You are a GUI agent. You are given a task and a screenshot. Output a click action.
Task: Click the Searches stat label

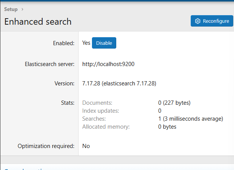click(x=94, y=119)
